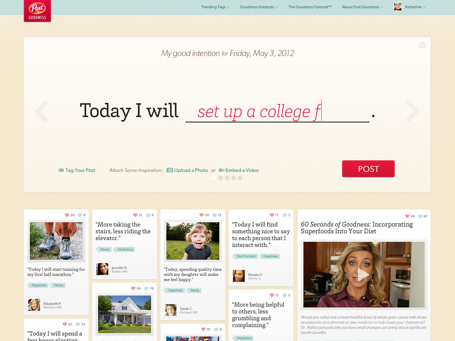The width and height of the screenshot is (455, 341).
Task: Open comments on the superfoods video post
Action: 420,216
